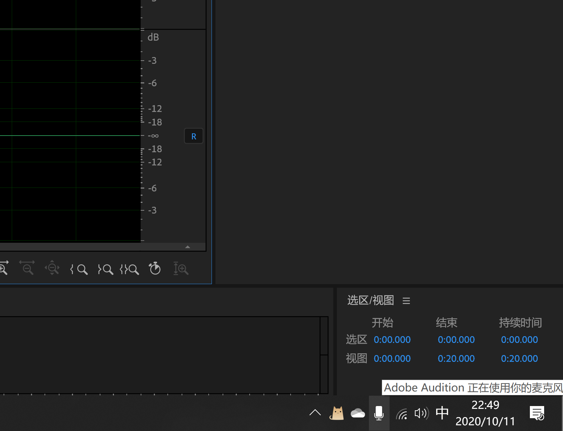Toggle the R channel enable button
The image size is (563, 431).
[194, 136]
